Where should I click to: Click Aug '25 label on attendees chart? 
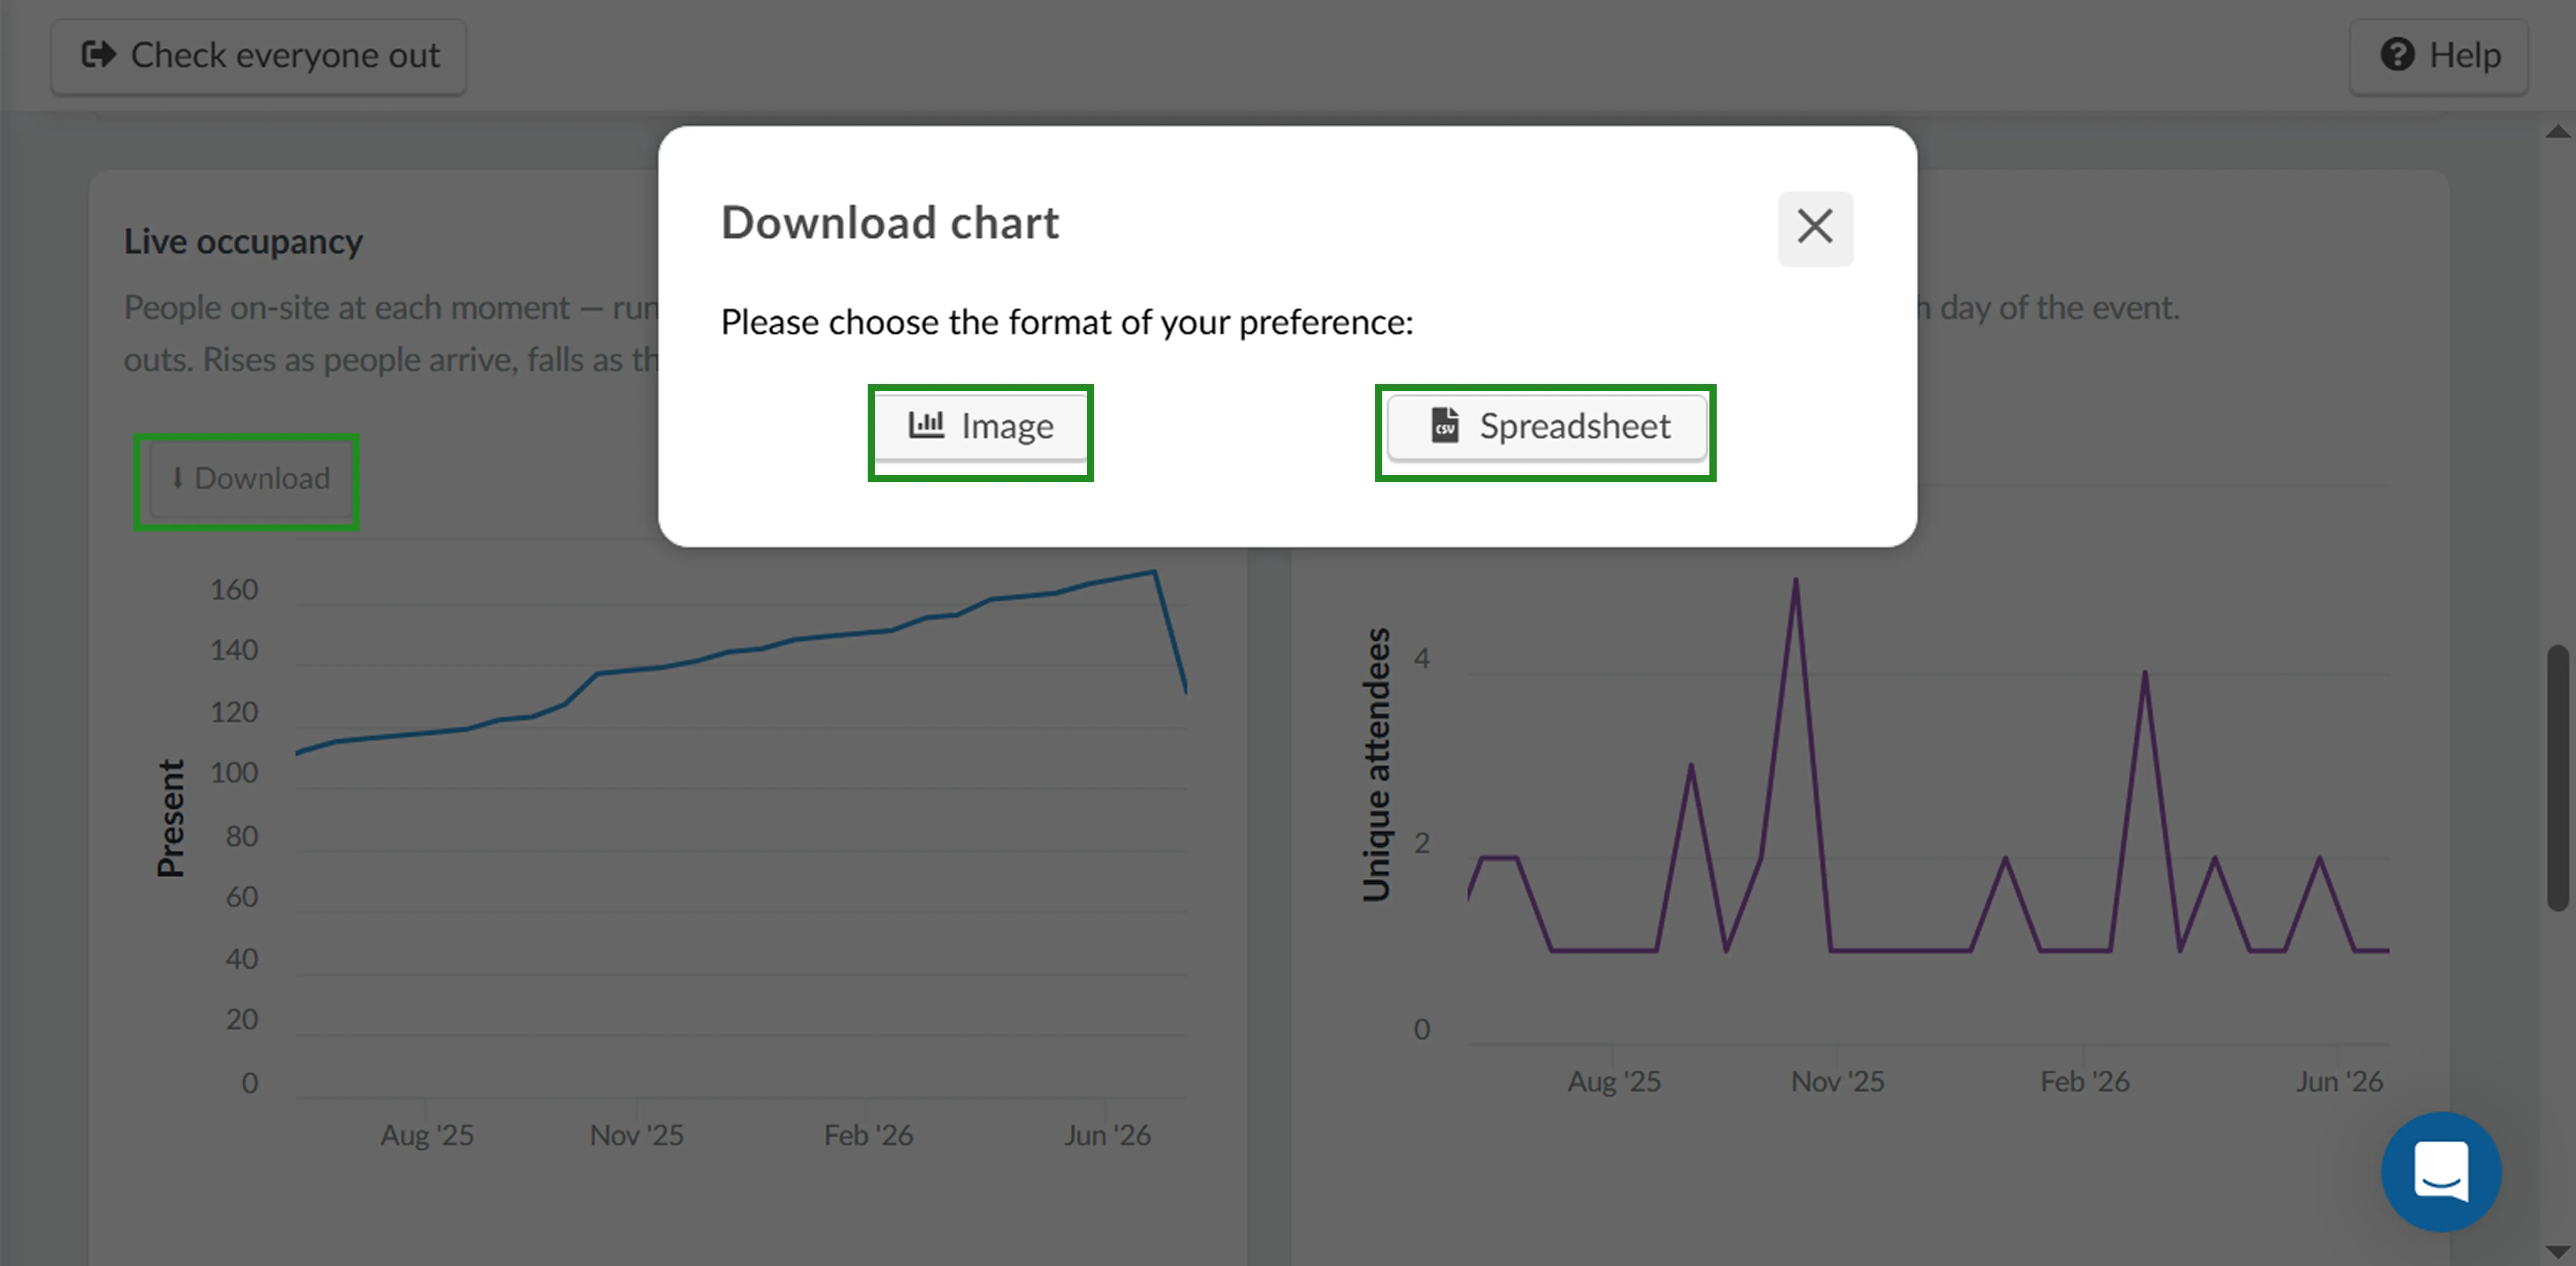point(1614,1082)
